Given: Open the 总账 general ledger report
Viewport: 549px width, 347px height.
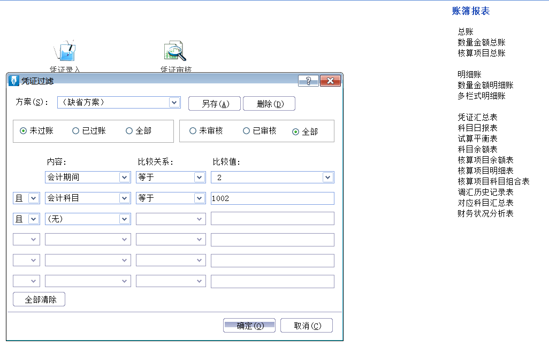Looking at the screenshot, I should tap(464, 32).
